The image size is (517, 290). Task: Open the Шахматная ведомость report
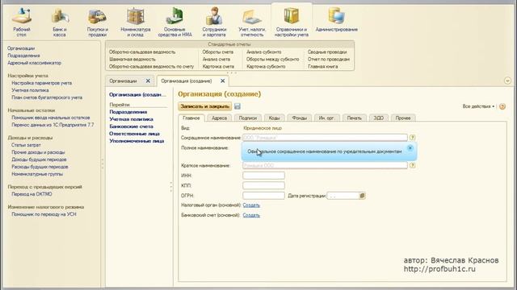point(132,59)
